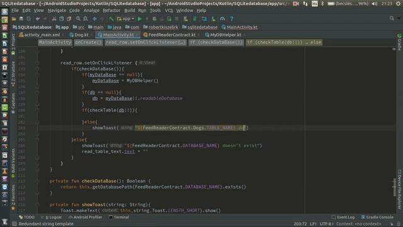Click the LF line separator selector

314,224
